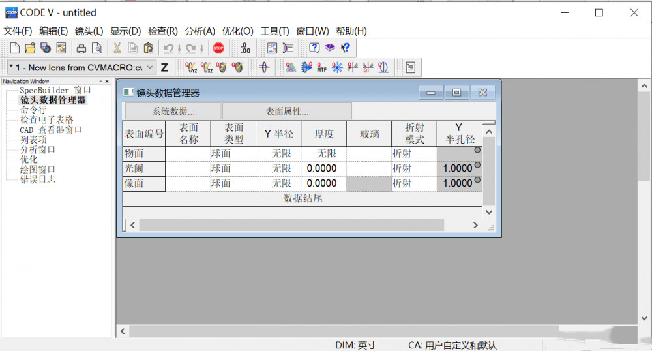Click the quick shaded 3D lens view
652x351 pixels.
pos(238,67)
